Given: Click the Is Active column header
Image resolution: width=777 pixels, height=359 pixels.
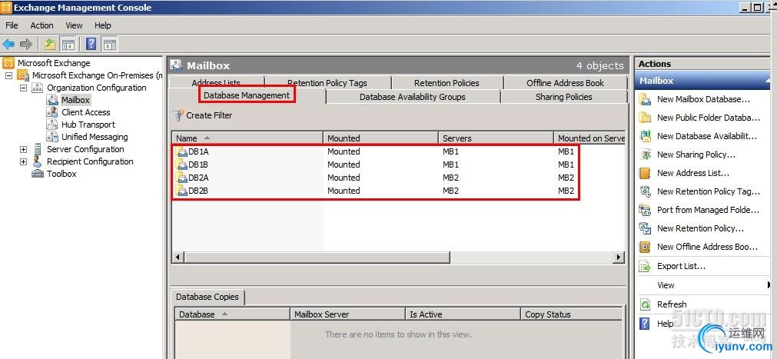Looking at the screenshot, I should 463,314.
